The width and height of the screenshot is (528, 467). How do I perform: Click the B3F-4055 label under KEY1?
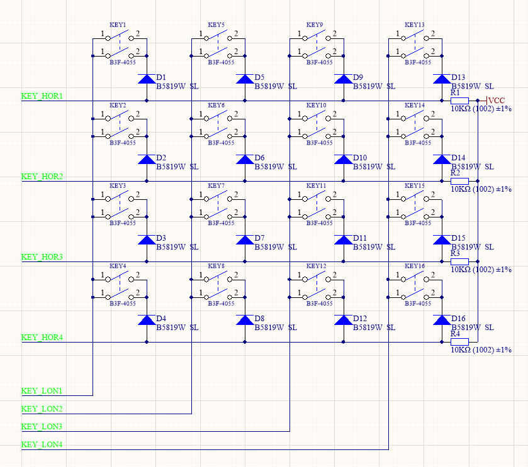123,62
